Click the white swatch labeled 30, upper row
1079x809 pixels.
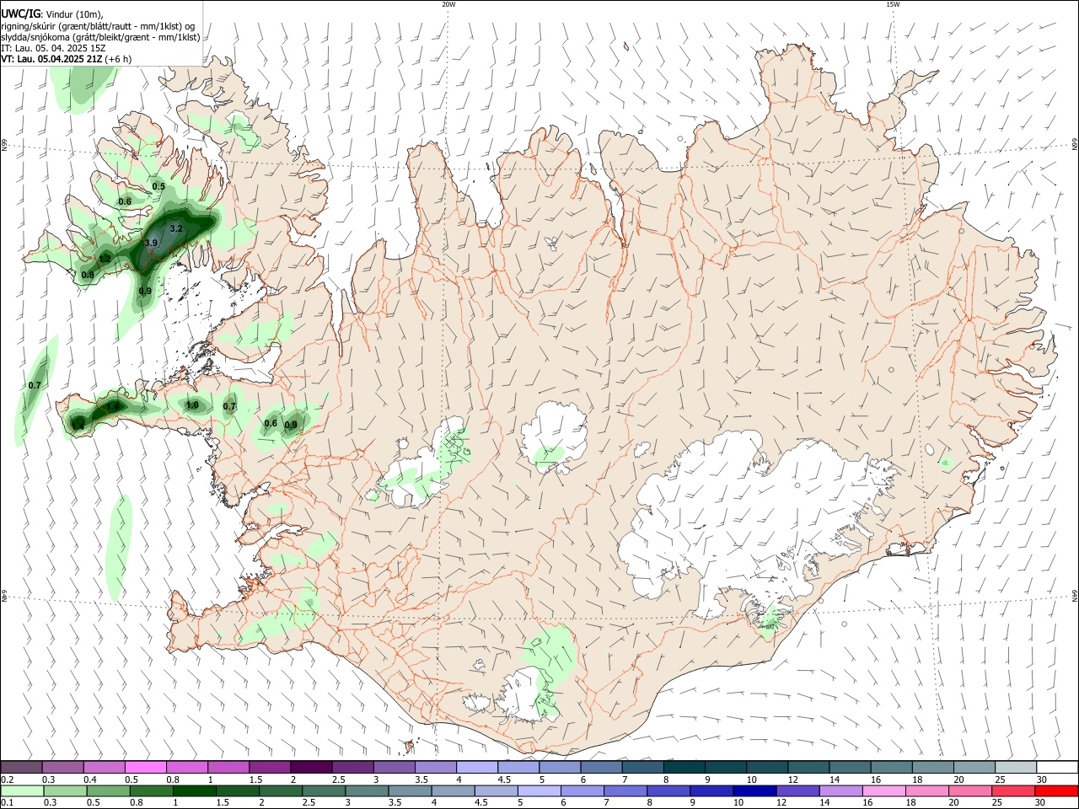point(1056,767)
